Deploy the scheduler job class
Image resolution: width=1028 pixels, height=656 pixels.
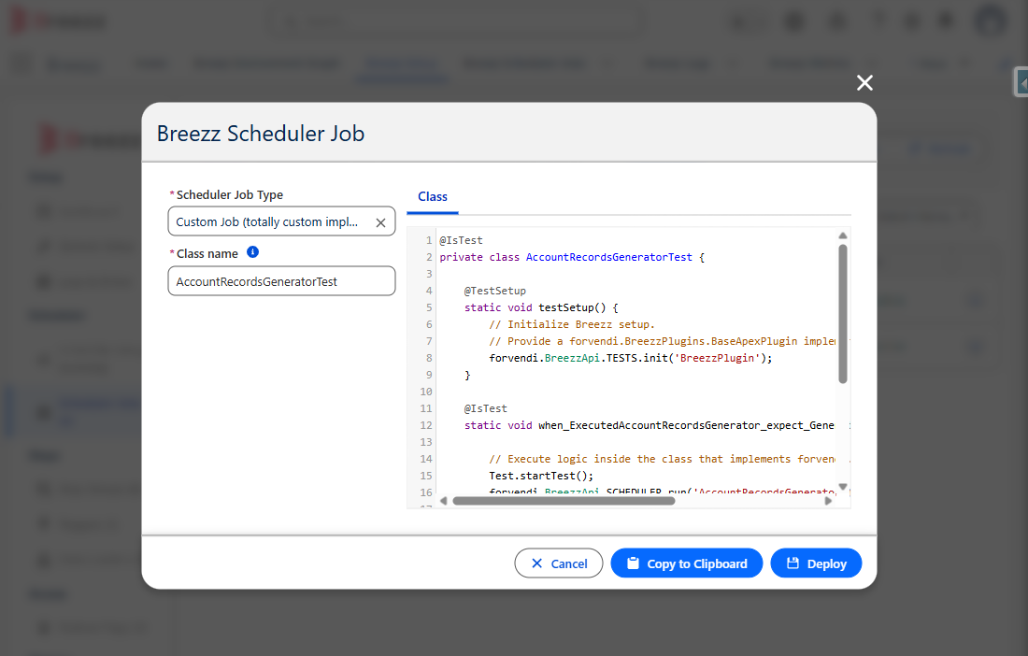coord(816,563)
